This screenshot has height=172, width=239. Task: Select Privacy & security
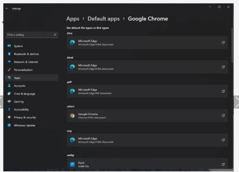click(32, 117)
